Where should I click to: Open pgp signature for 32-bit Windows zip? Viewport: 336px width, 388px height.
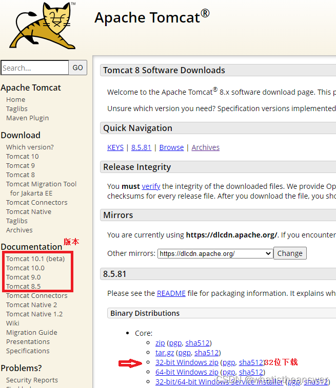[x=229, y=362]
